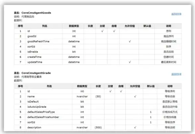Viewport: 195px width, 134px height.
Task: Click 主键 header in CoreCmsAgentGoods table
Action: click(102, 26)
